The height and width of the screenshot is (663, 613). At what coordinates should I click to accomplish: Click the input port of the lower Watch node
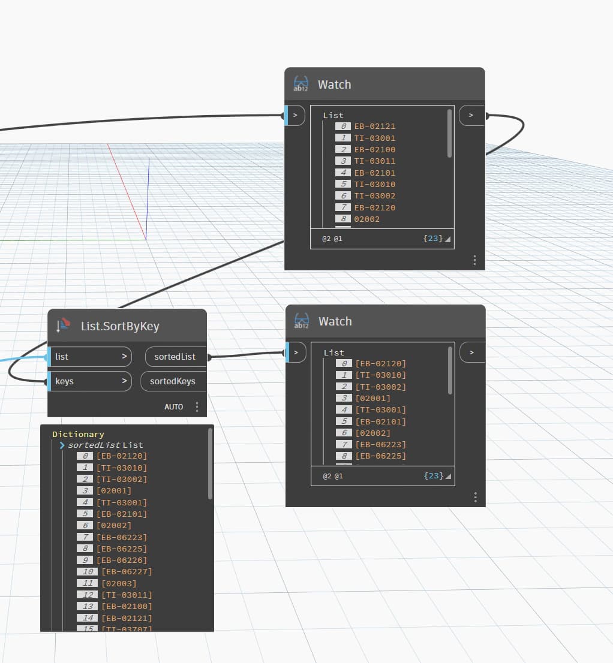click(296, 352)
